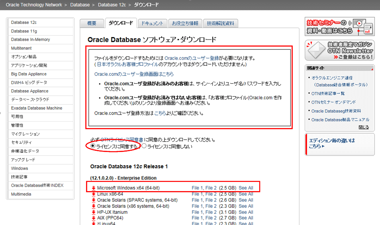Click See All for AIX (PPC64)
The image size is (380, 225).
click(x=246, y=218)
